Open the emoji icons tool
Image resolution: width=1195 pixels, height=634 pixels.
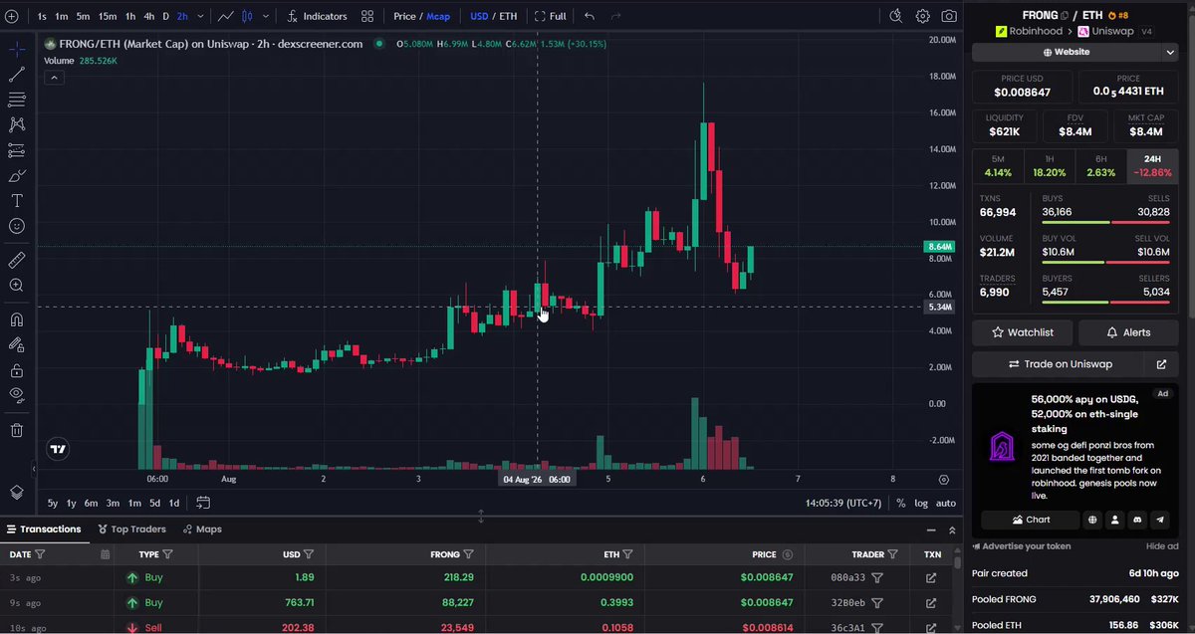(x=17, y=226)
